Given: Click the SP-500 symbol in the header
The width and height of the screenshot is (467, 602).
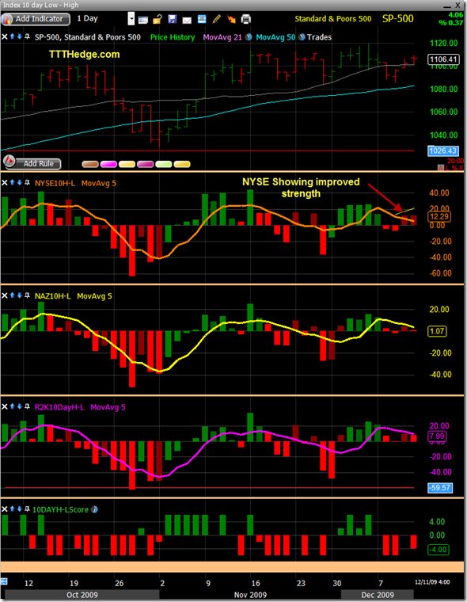Looking at the screenshot, I should tap(397, 18).
